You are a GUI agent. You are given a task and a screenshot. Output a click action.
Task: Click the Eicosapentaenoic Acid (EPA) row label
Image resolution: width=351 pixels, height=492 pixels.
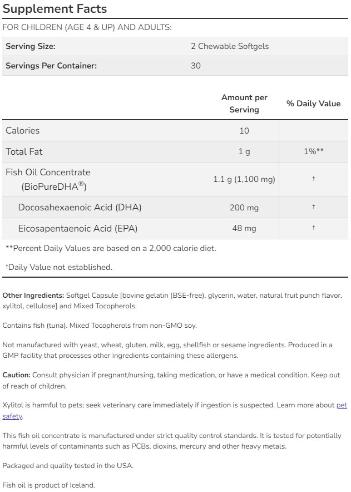click(78, 228)
